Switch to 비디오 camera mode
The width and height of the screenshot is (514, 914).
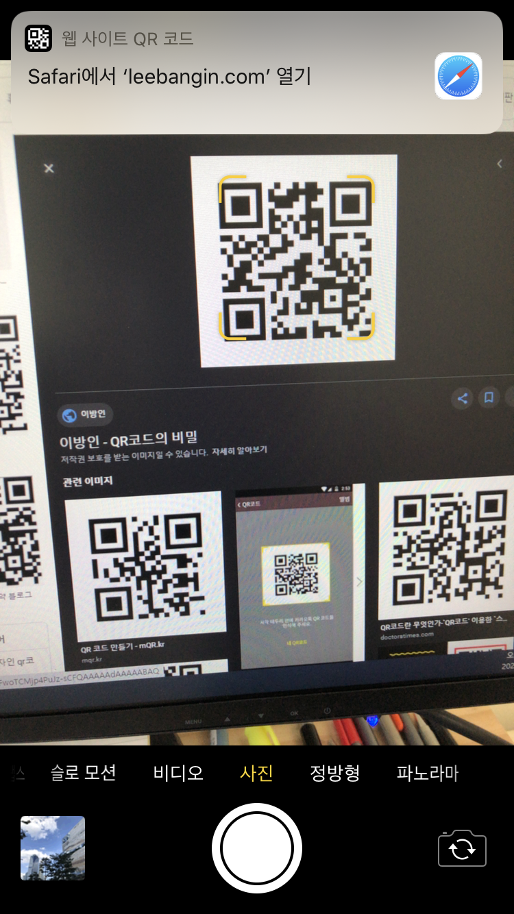pyautogui.click(x=178, y=773)
